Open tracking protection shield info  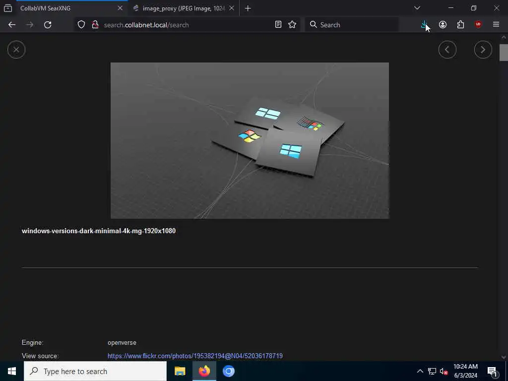[81, 25]
